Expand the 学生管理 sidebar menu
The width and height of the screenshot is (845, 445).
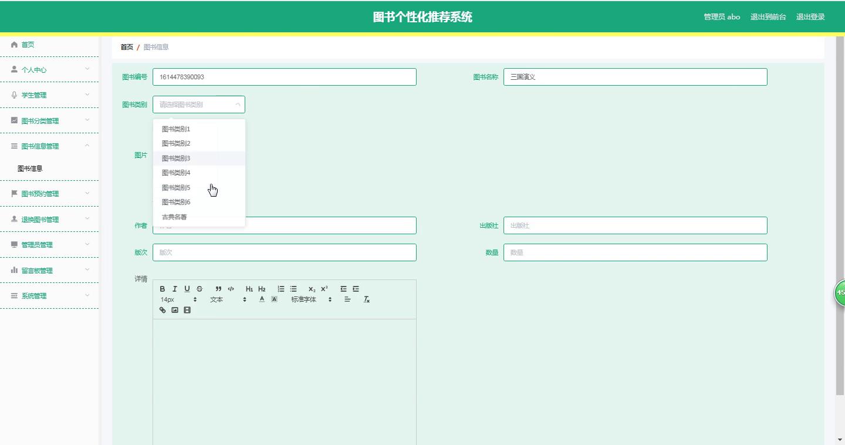click(x=49, y=95)
